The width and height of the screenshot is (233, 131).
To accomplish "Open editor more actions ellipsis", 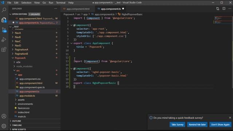I will [230, 9].
